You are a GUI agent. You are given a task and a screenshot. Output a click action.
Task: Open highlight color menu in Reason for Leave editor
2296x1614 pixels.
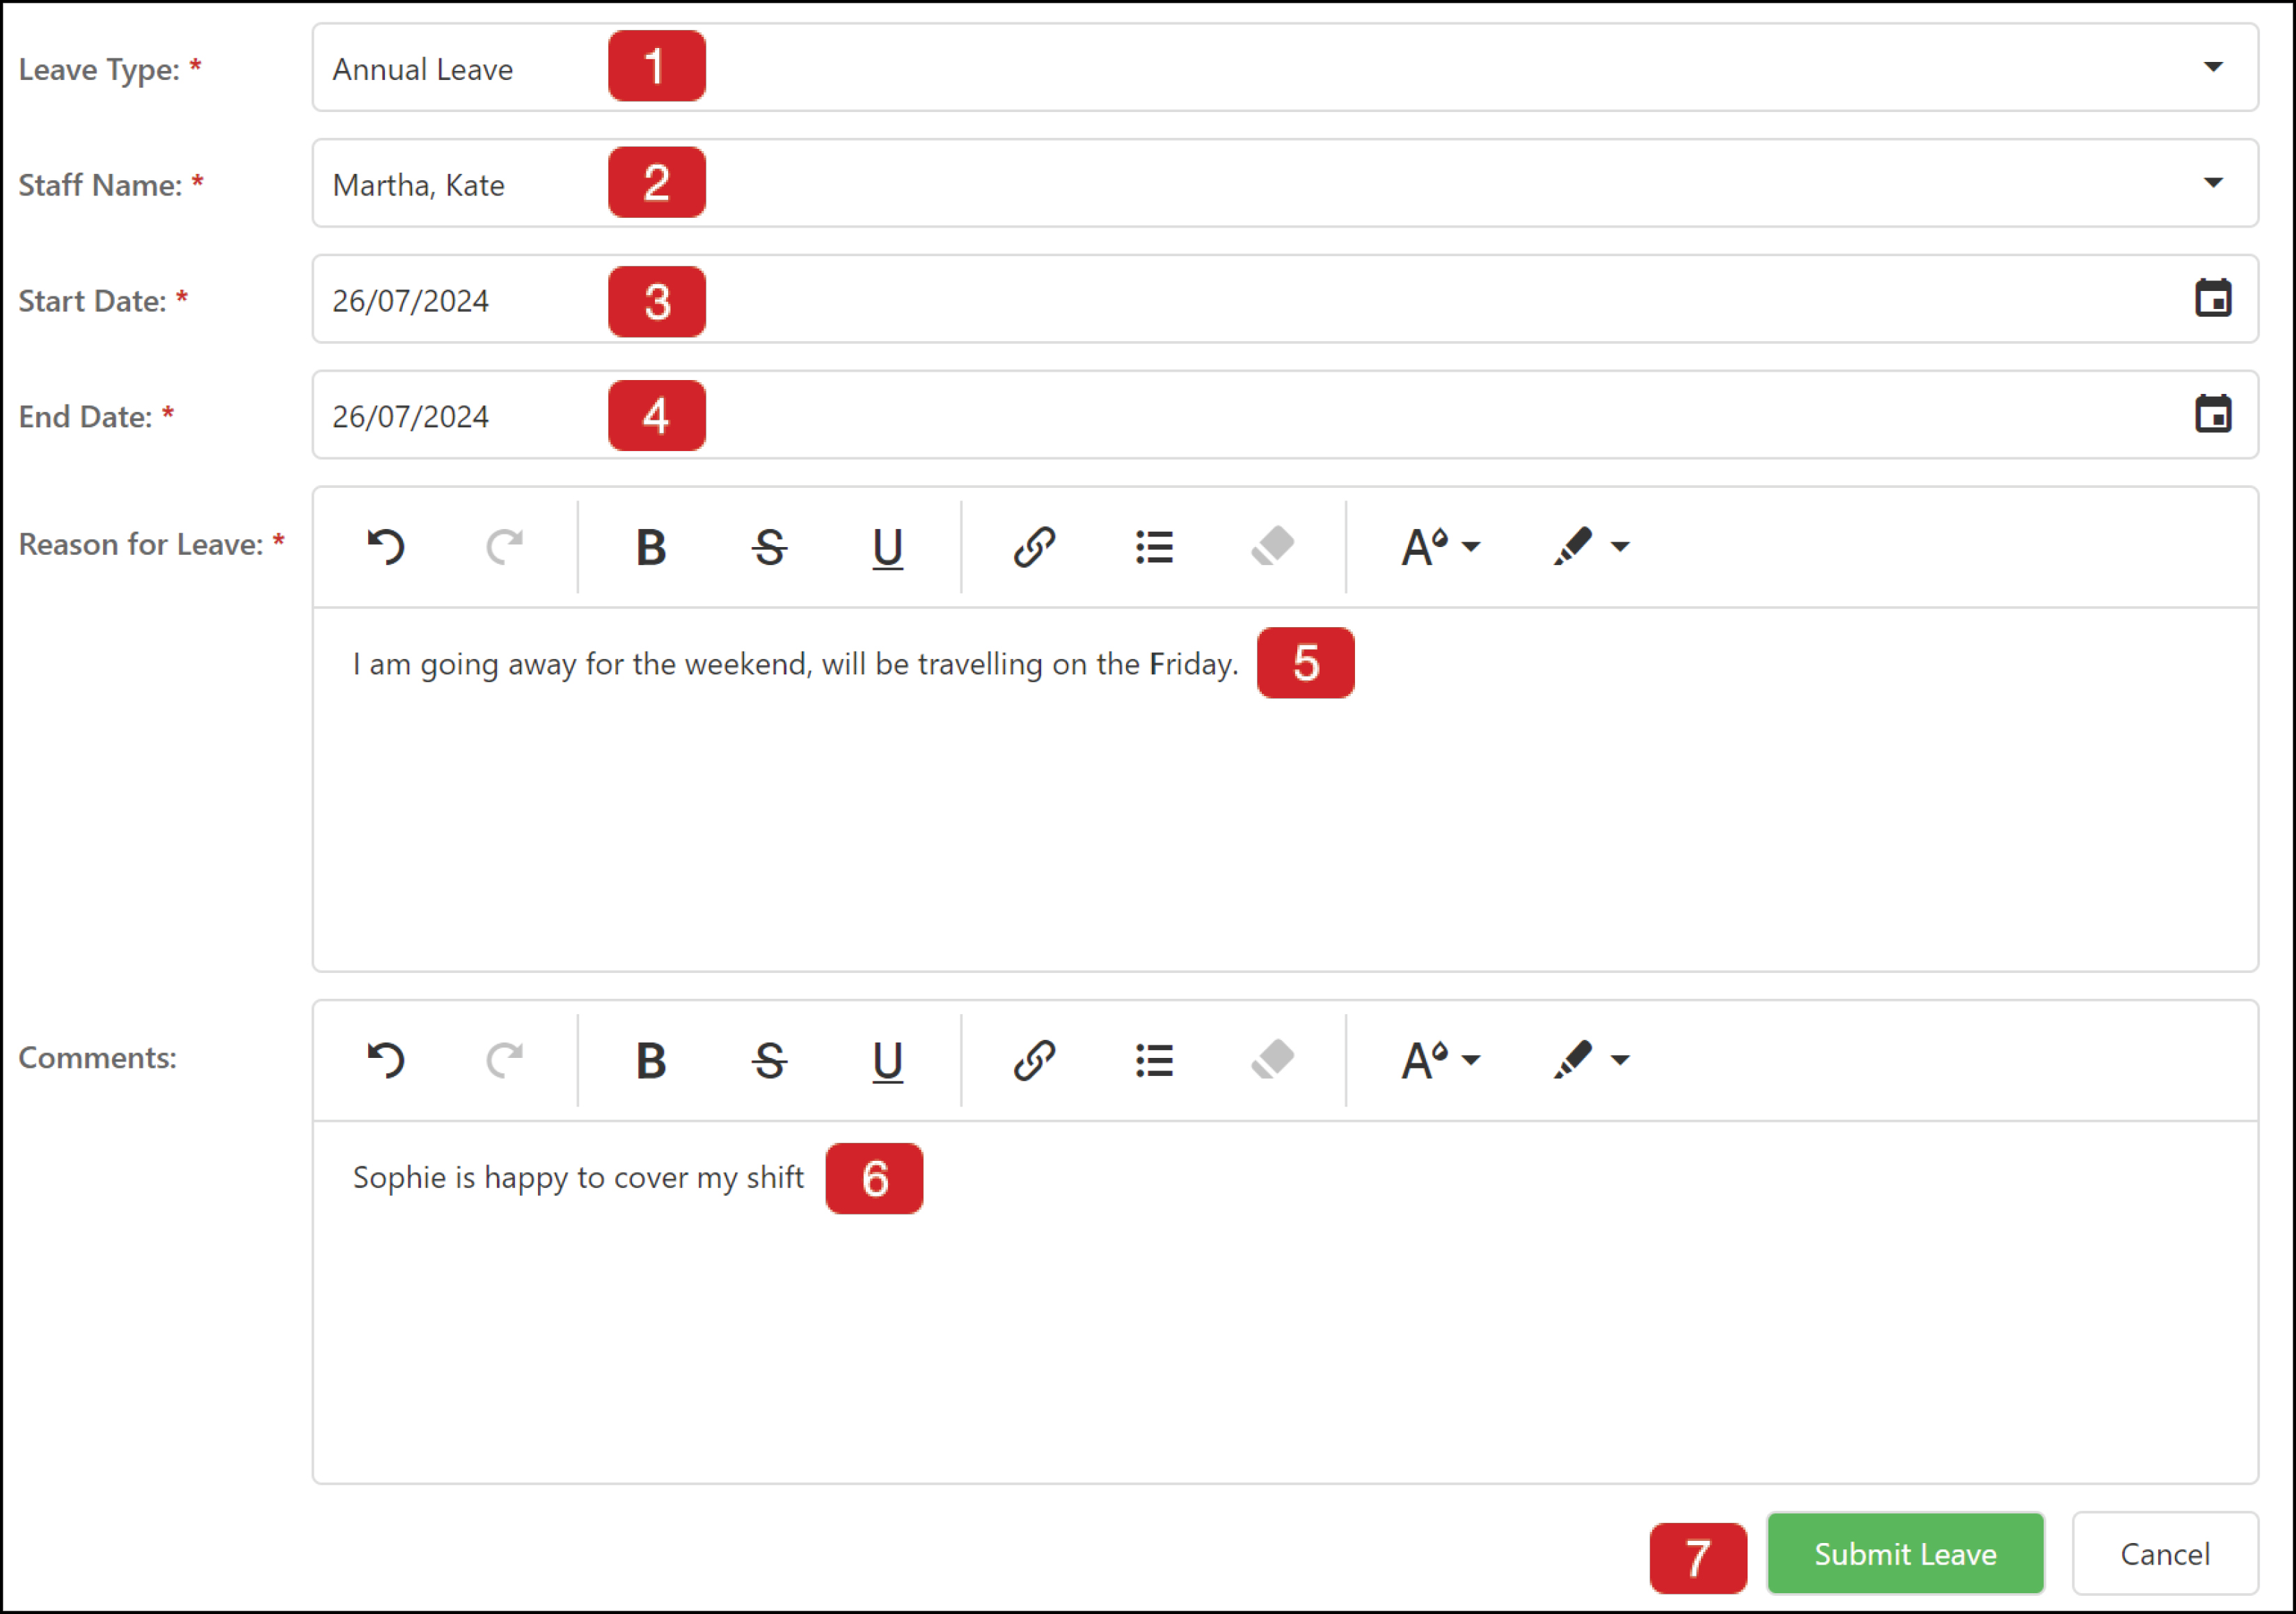point(1591,547)
